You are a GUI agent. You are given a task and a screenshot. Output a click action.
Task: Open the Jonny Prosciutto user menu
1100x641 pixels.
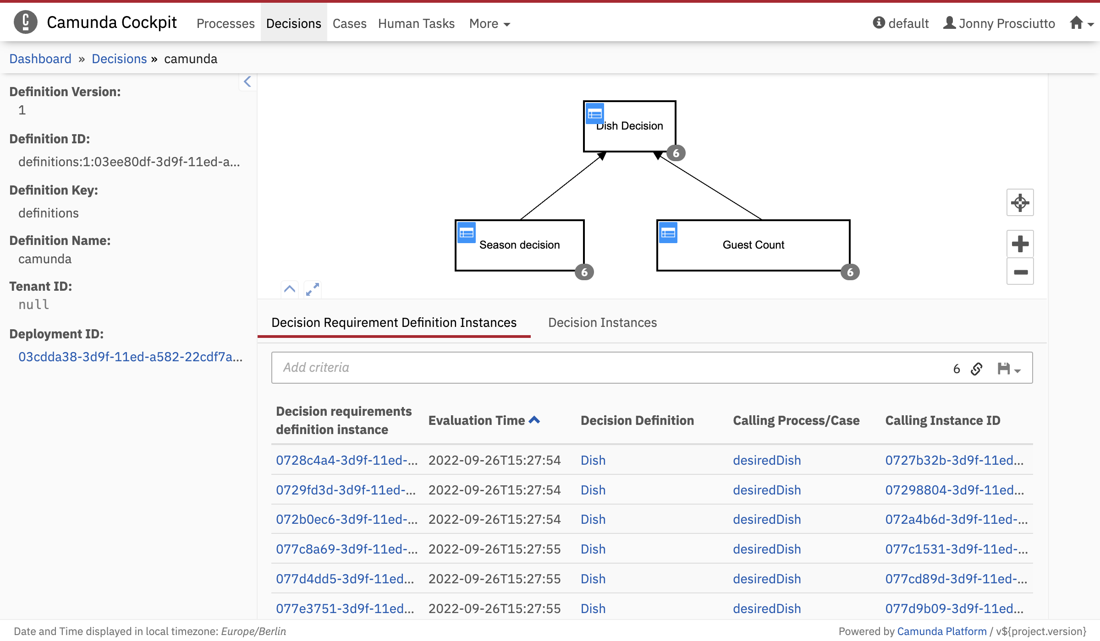click(x=999, y=23)
